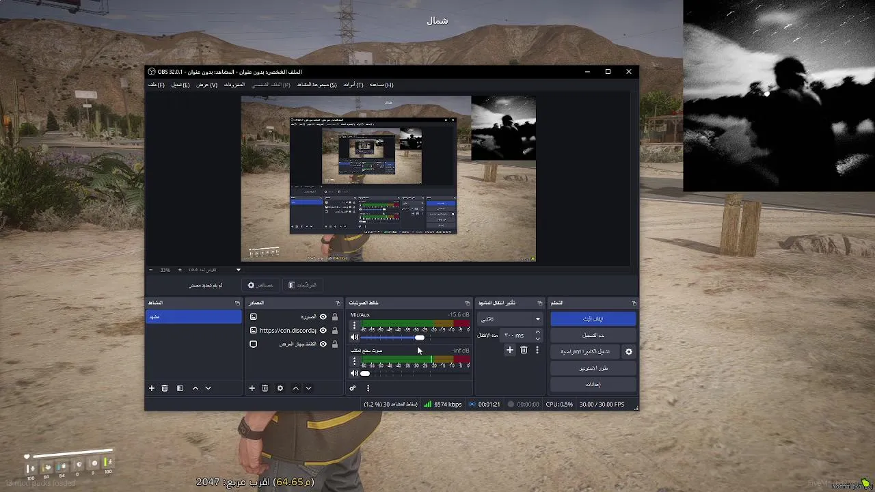Increase transition duration with the up arrow
875x492 pixels.
coord(537,332)
